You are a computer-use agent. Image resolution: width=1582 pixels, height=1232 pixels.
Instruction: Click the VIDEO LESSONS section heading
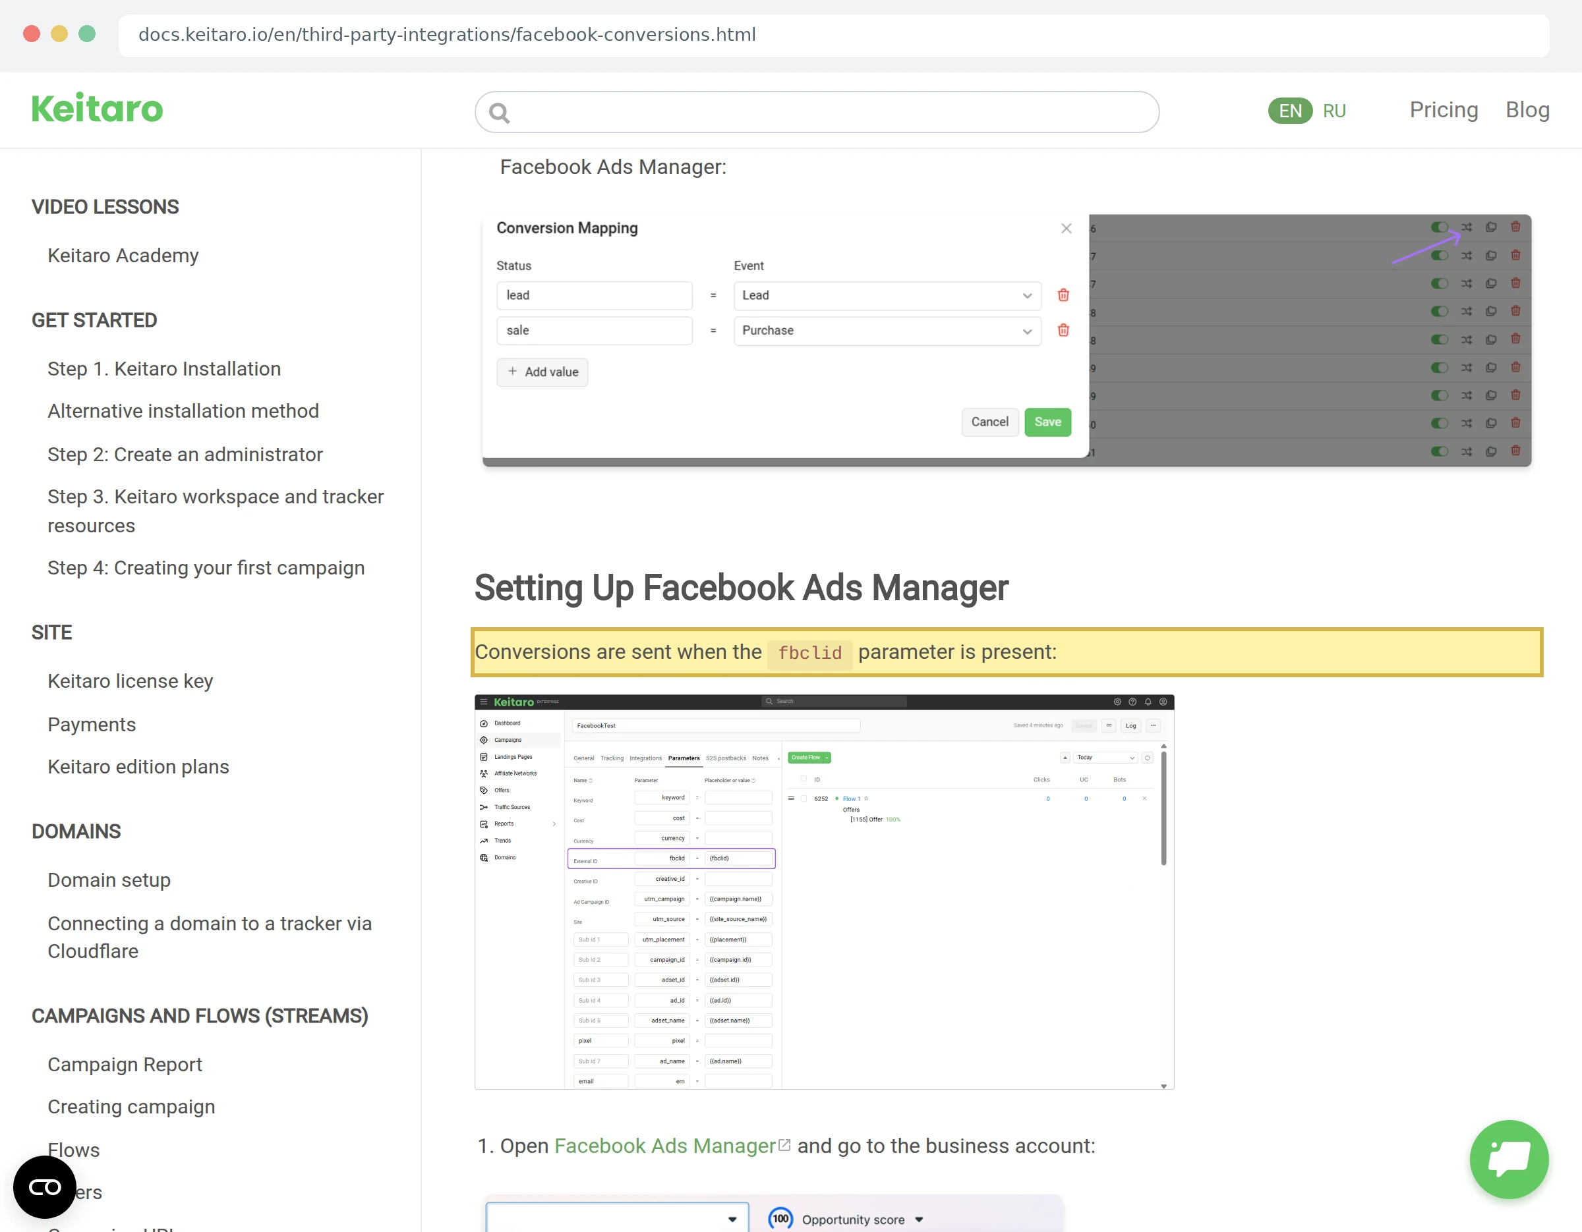105,207
